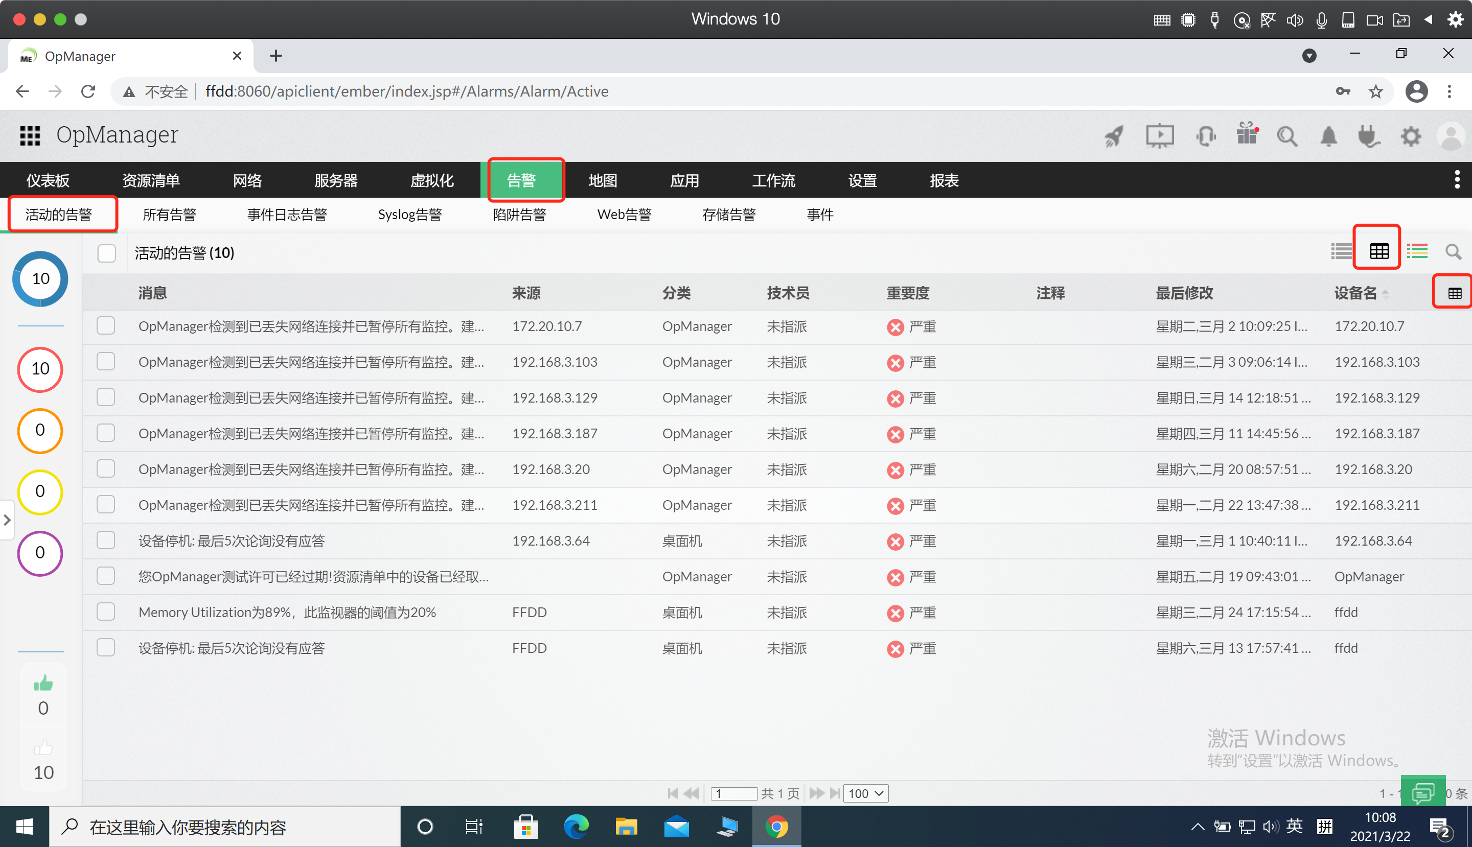Click the headset support icon
Image resolution: width=1472 pixels, height=847 pixels.
[x=1205, y=137]
